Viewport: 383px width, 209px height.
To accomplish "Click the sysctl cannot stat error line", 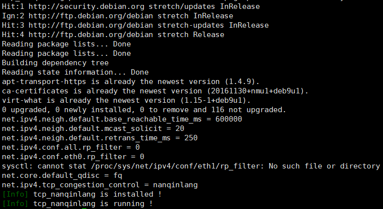I will click(191, 167).
